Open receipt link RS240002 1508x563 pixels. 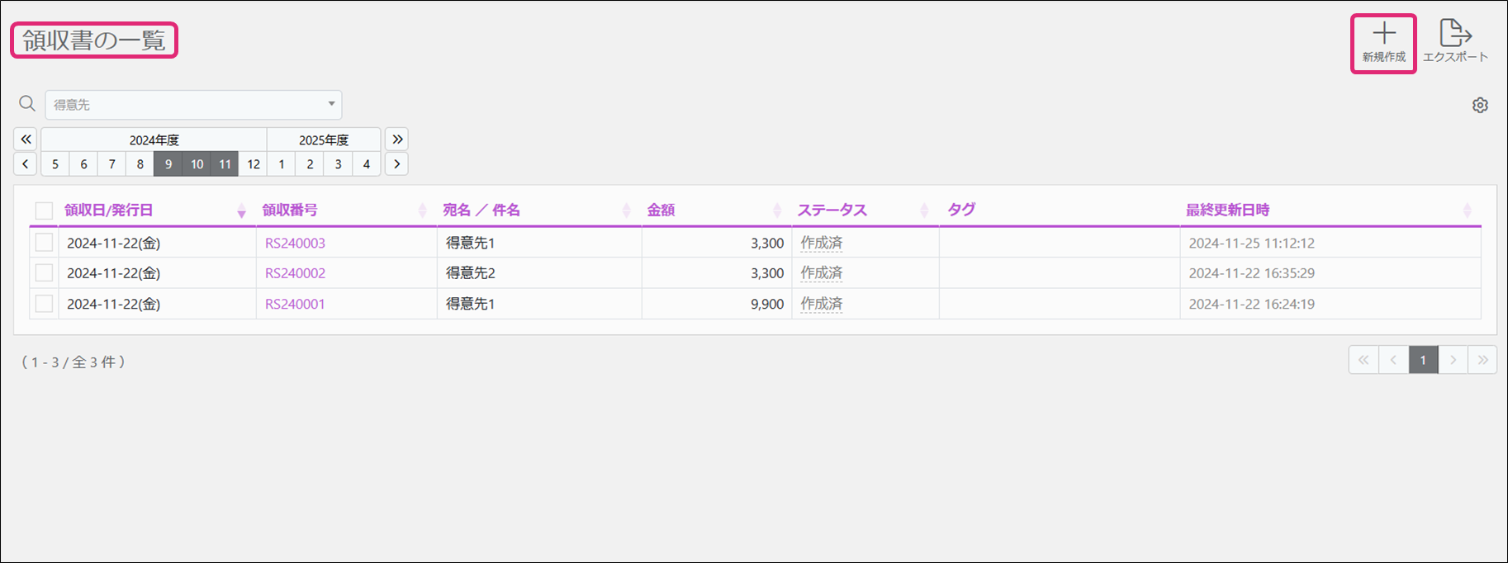click(295, 273)
